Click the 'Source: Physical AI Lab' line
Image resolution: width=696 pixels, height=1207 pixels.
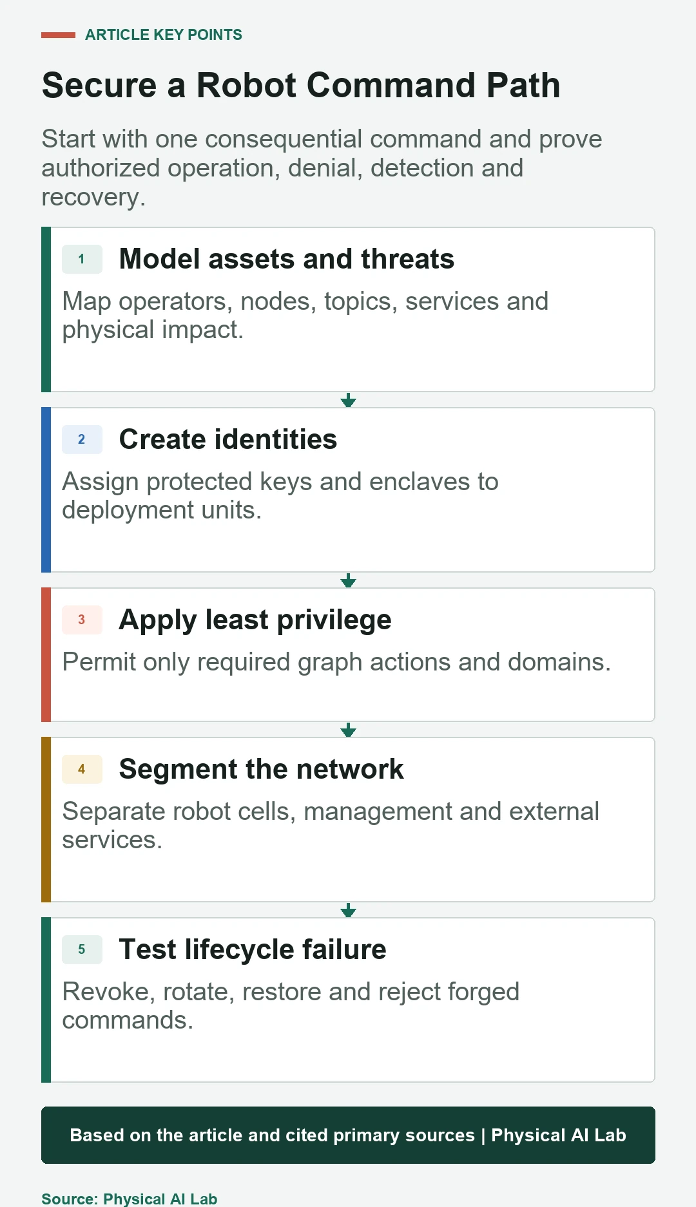[x=130, y=1199]
